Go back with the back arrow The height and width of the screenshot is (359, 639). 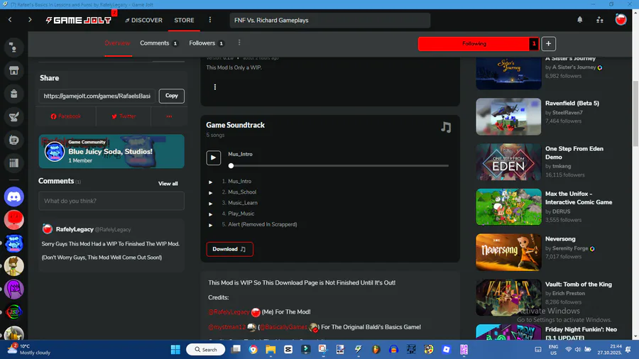(10, 20)
